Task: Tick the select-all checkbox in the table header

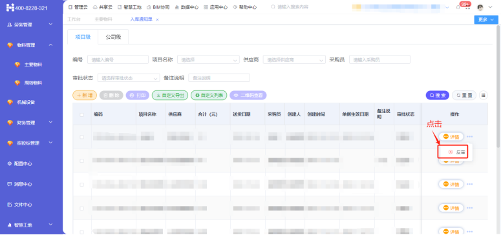Action: [82, 115]
